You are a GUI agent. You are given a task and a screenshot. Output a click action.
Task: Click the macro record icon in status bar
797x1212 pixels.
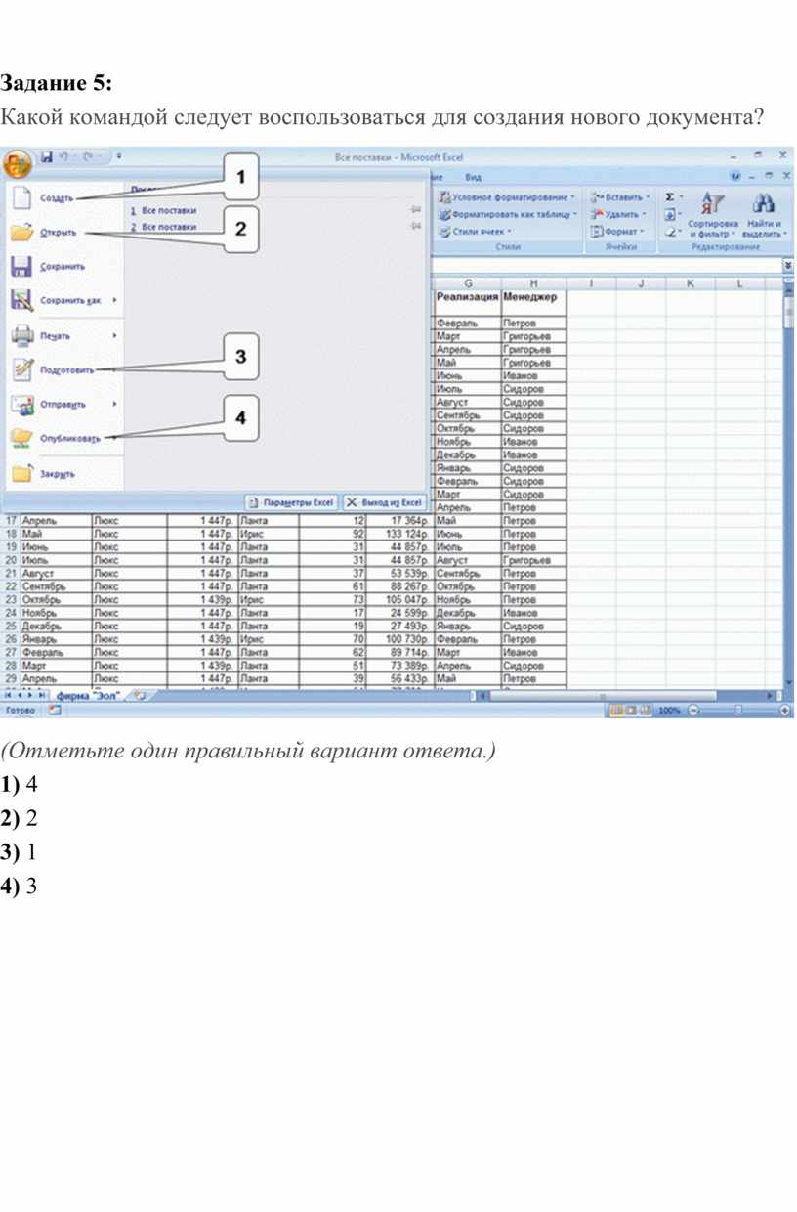point(54,711)
